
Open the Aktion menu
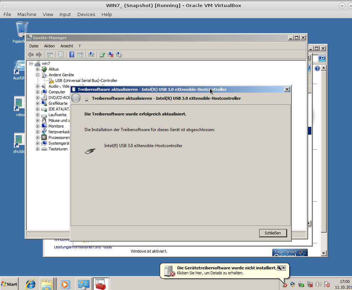pos(49,46)
